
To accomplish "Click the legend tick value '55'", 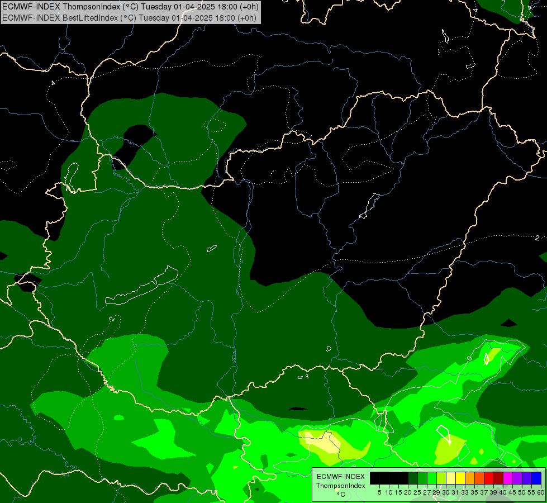I will click(532, 492).
